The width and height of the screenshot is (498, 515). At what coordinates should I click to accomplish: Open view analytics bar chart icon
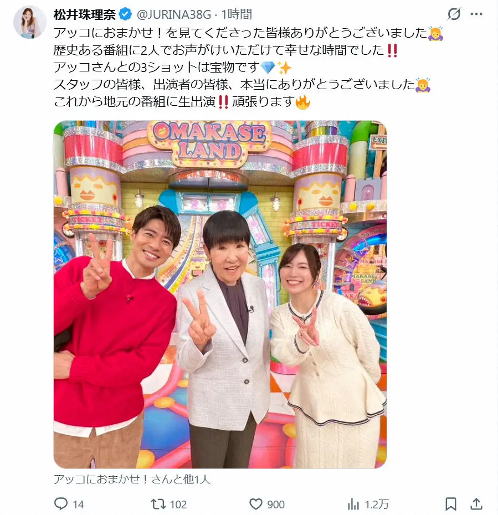pyautogui.click(x=353, y=504)
